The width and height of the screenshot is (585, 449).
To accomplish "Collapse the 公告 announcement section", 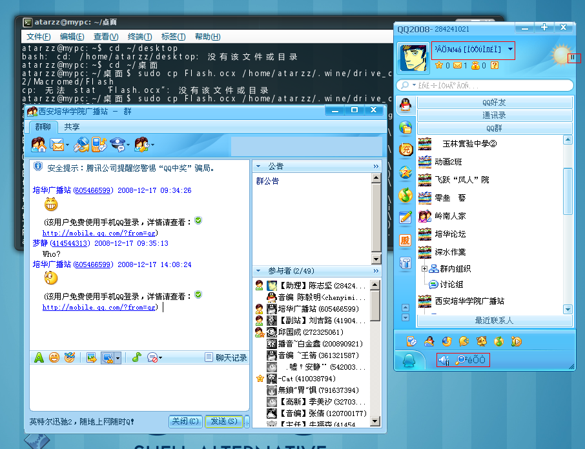I will tap(258, 166).
